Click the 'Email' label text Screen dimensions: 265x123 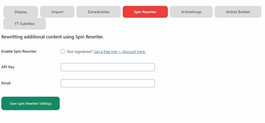(x=6, y=83)
